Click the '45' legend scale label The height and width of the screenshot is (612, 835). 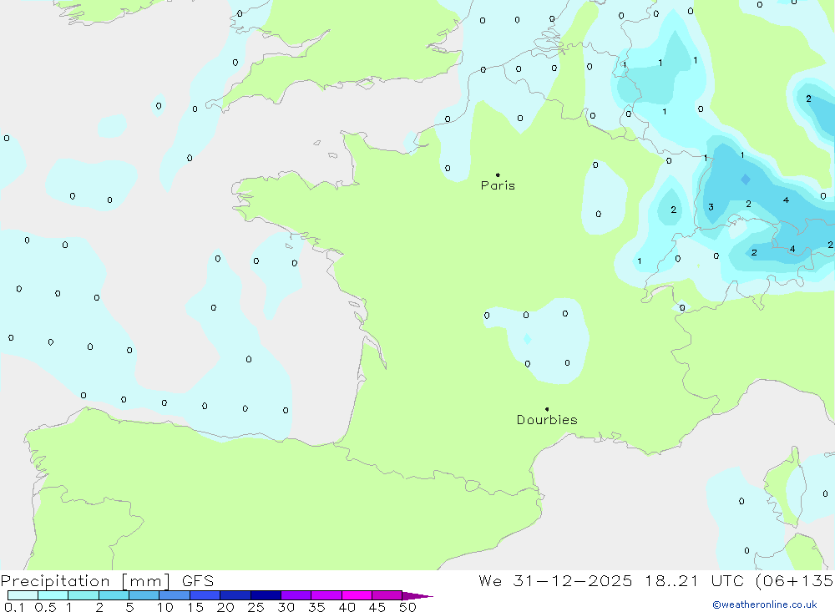pos(377,607)
